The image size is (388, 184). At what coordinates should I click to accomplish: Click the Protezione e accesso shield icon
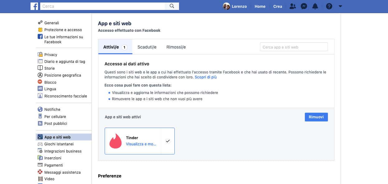[40, 30]
